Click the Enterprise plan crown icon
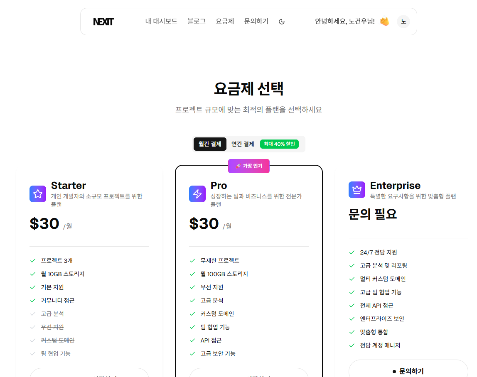477x377 pixels. click(x=357, y=190)
